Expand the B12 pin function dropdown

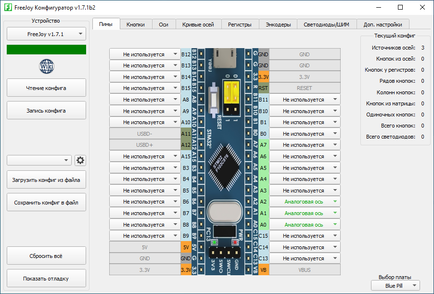144,54
